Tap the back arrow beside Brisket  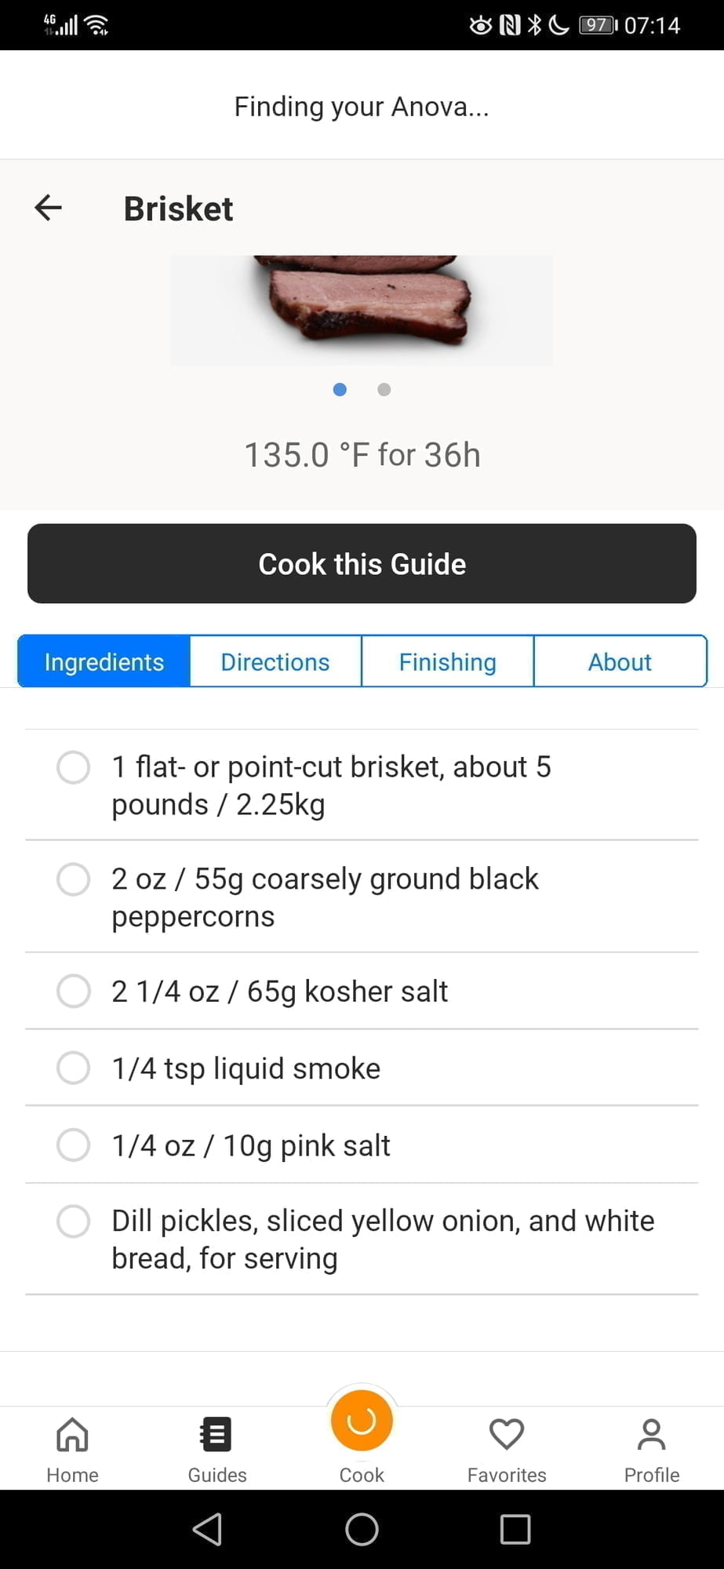coord(49,208)
